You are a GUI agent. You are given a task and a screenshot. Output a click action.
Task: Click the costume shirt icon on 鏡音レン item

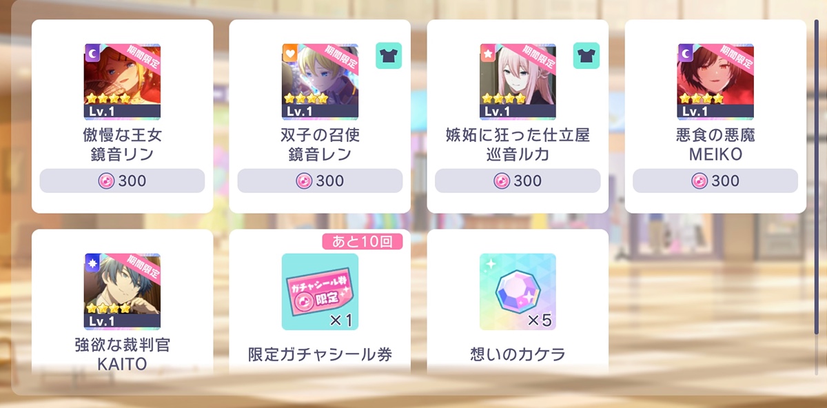389,56
